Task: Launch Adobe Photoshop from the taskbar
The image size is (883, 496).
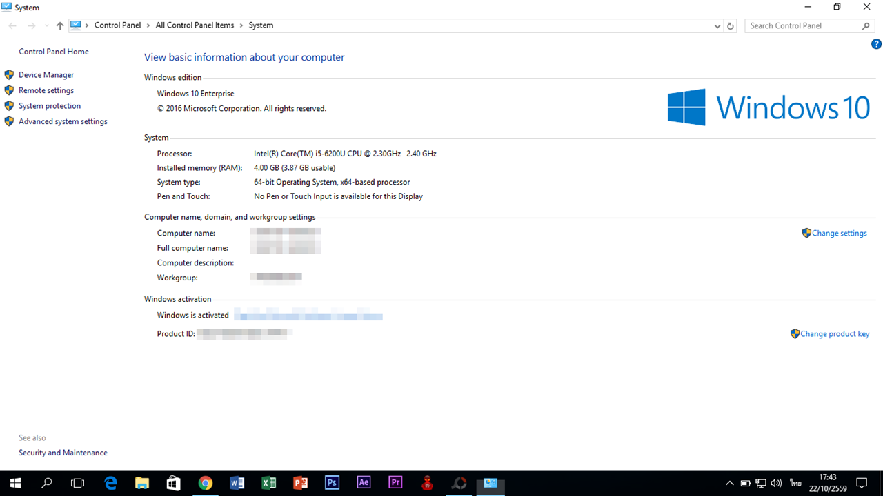Action: [333, 483]
